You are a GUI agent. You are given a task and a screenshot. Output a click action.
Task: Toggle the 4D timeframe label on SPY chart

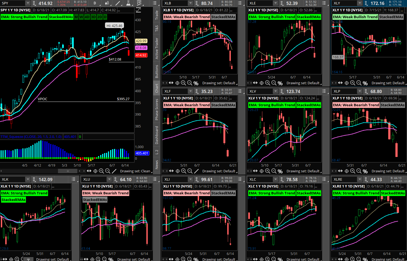click(87, 17)
